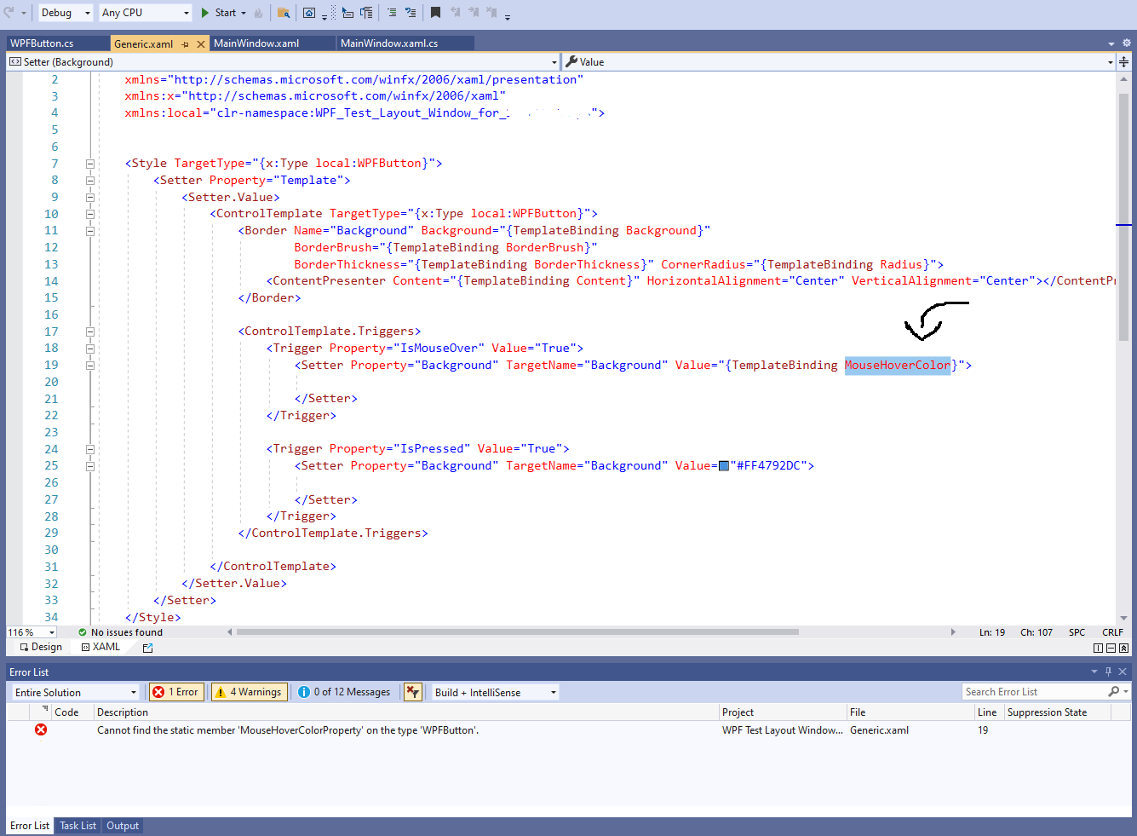The height and width of the screenshot is (836, 1137).
Task: Click the No issues found indicator
Action: point(120,632)
